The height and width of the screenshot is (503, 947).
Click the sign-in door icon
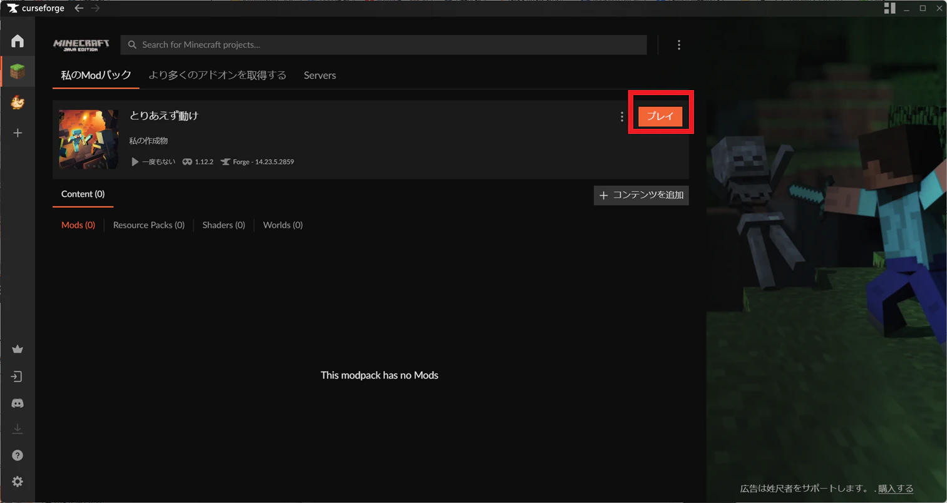tap(18, 377)
